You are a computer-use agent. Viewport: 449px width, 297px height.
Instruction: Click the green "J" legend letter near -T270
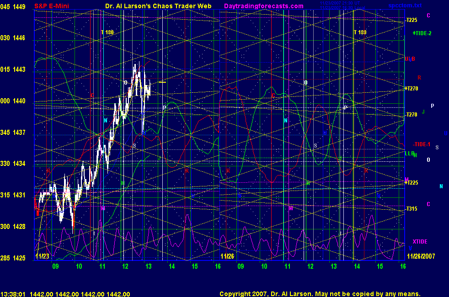coord(423,112)
